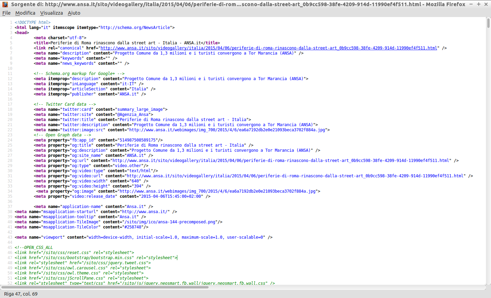The image size is (491, 298).
Task: Click the 'Open Graph data' comment
Action: click(x=62, y=135)
